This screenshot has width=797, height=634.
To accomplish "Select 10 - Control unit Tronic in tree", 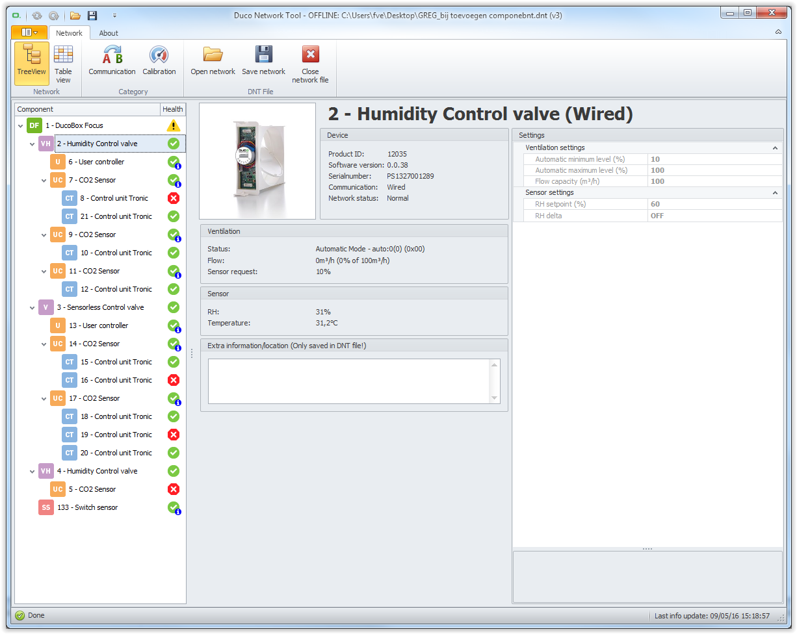I will click(116, 253).
